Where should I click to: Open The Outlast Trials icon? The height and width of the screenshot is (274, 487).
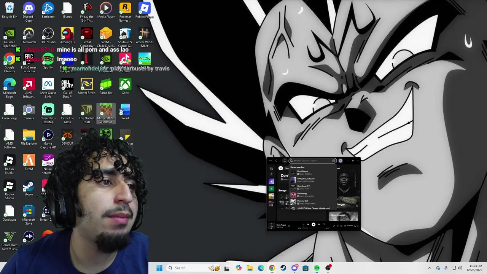(87, 113)
